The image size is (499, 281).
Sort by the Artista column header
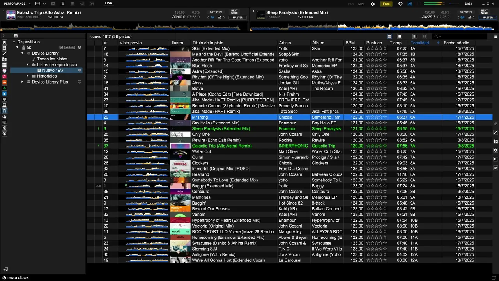pyautogui.click(x=294, y=43)
